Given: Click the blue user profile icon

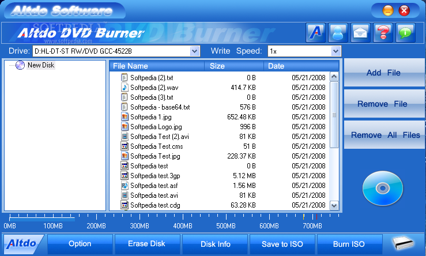Looking at the screenshot, I should (338, 33).
